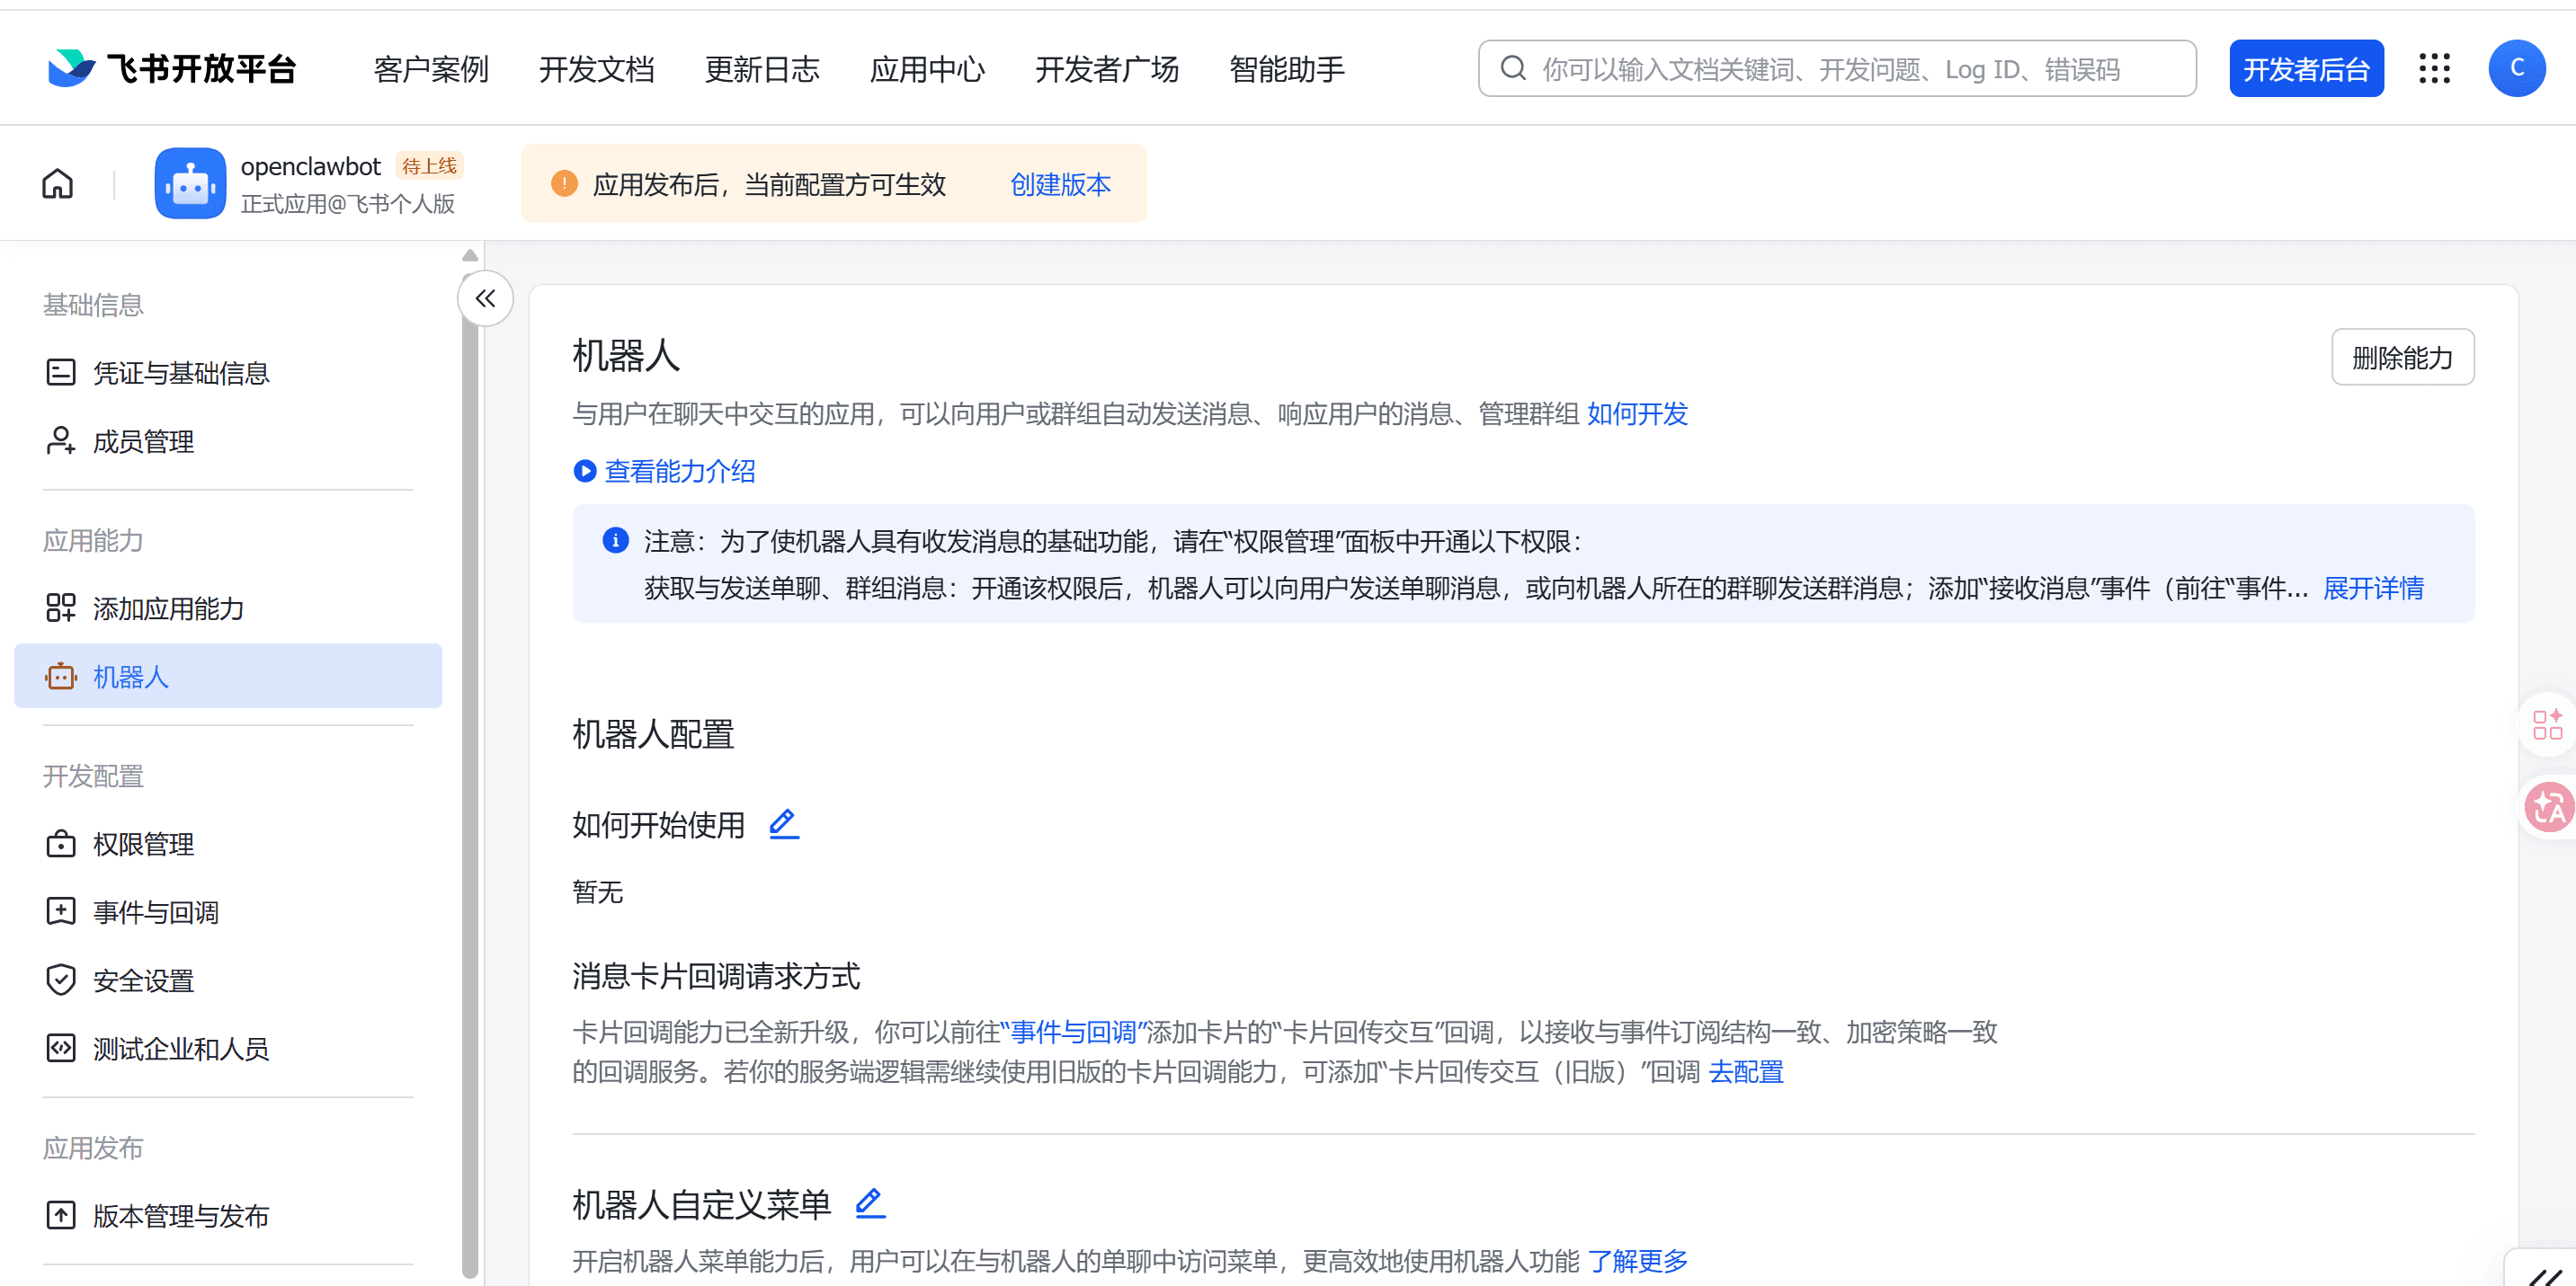Click the sidebar scroll-up arrow
The height and width of the screenshot is (1286, 2576).
coord(470,256)
